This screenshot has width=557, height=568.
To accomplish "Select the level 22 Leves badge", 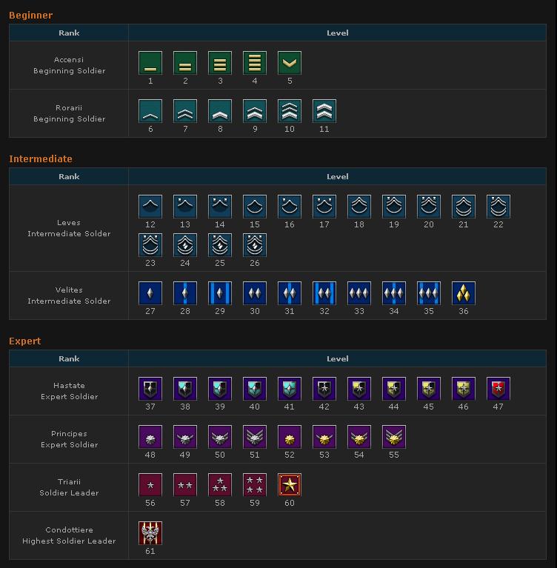I will (x=498, y=207).
